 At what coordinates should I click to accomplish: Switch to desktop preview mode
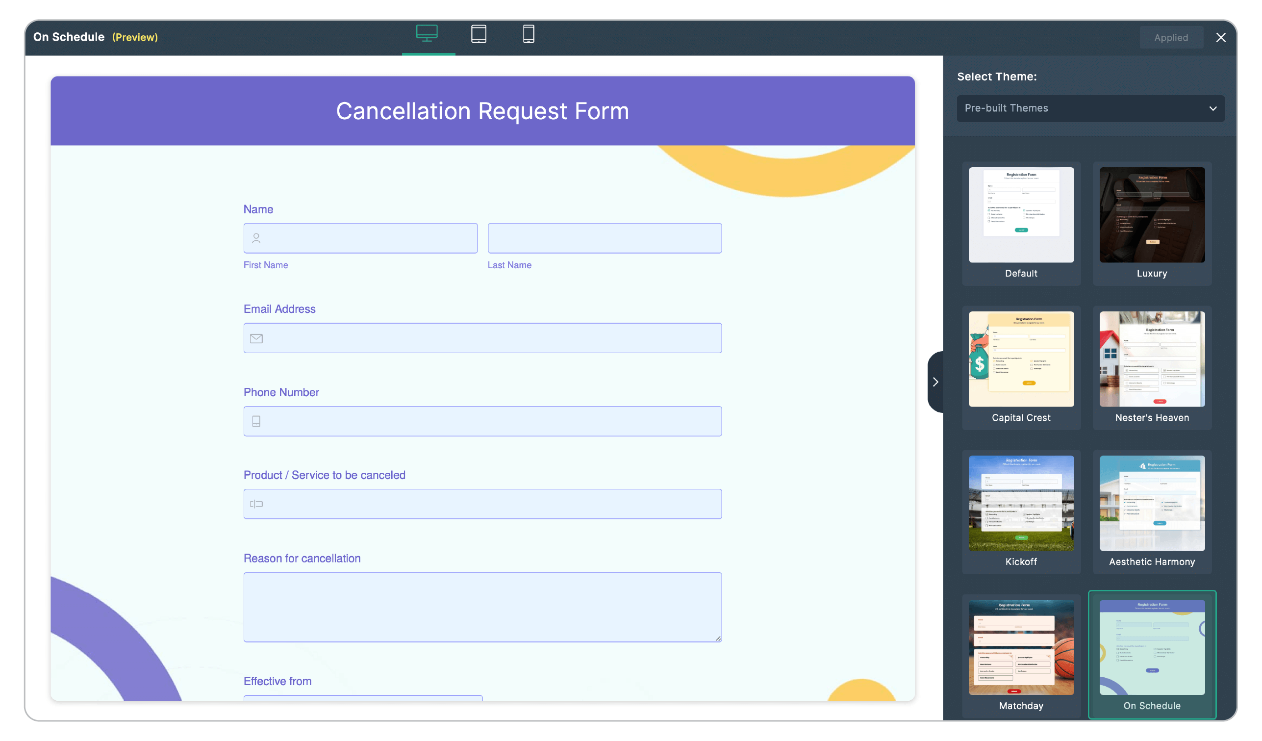pos(427,33)
